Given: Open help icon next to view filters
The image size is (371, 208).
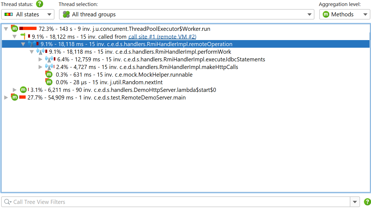Looking at the screenshot, I should (x=367, y=202).
